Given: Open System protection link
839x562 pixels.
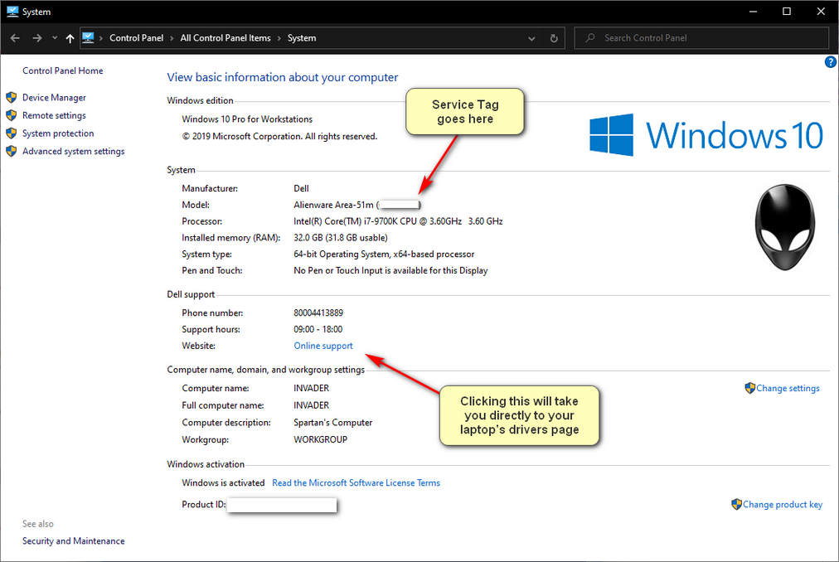Looking at the screenshot, I should point(58,133).
